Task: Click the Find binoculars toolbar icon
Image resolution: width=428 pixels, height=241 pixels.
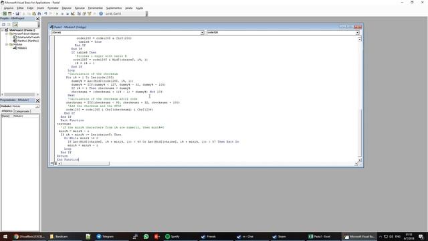Action: pos(39,13)
